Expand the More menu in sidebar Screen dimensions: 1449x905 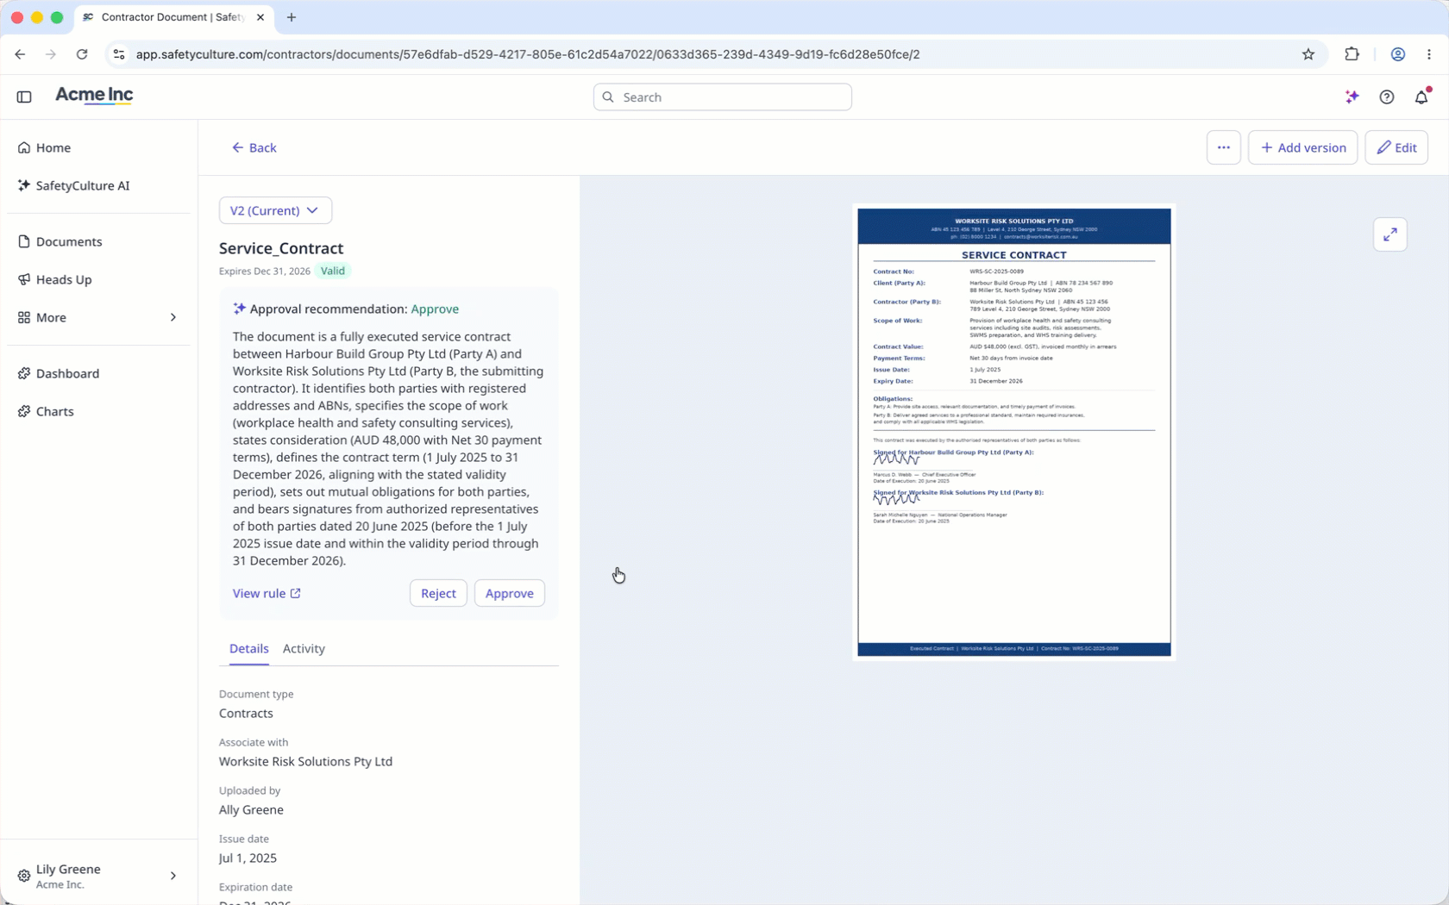pos(98,317)
